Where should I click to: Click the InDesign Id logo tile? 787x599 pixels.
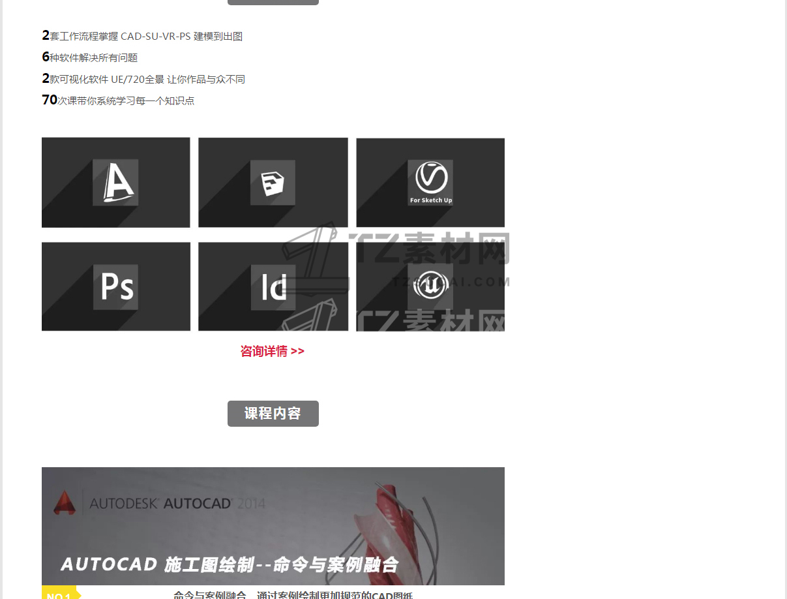click(273, 286)
